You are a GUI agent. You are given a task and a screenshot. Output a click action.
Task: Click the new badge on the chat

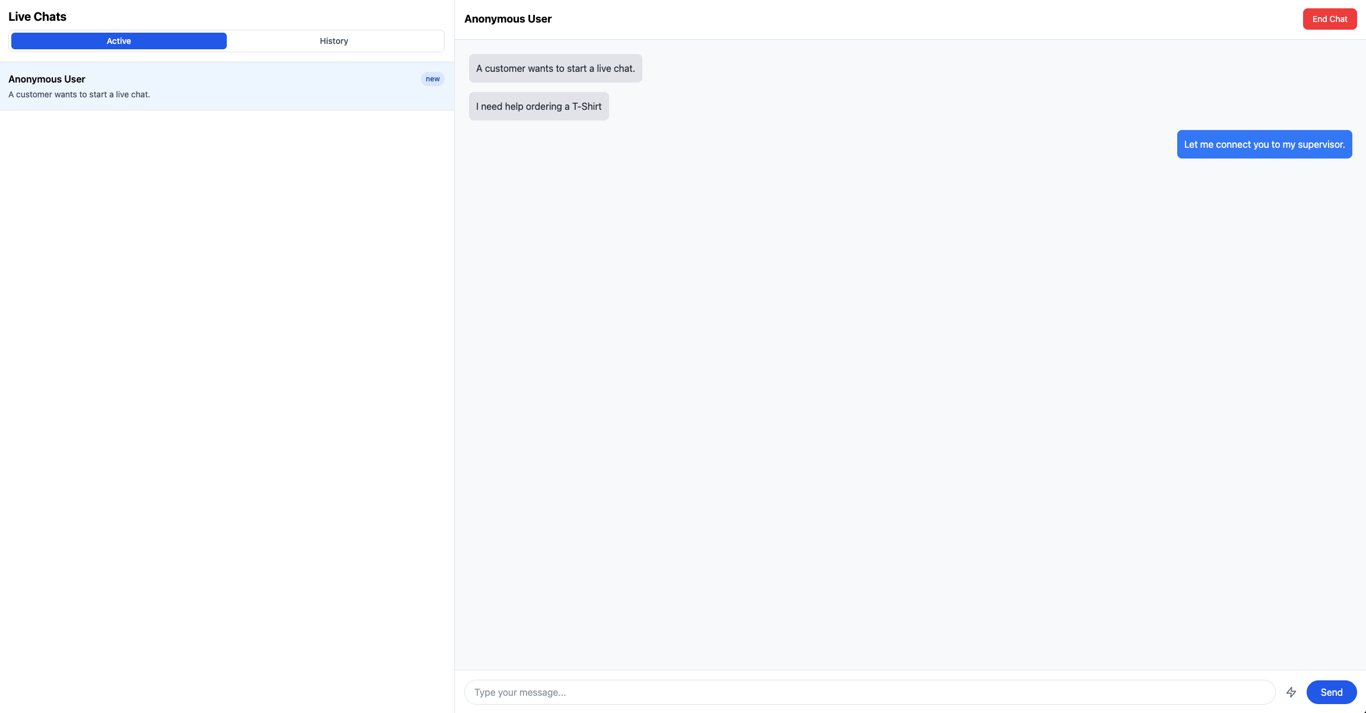tap(432, 78)
